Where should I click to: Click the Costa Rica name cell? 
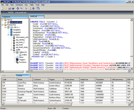coord(25,83)
